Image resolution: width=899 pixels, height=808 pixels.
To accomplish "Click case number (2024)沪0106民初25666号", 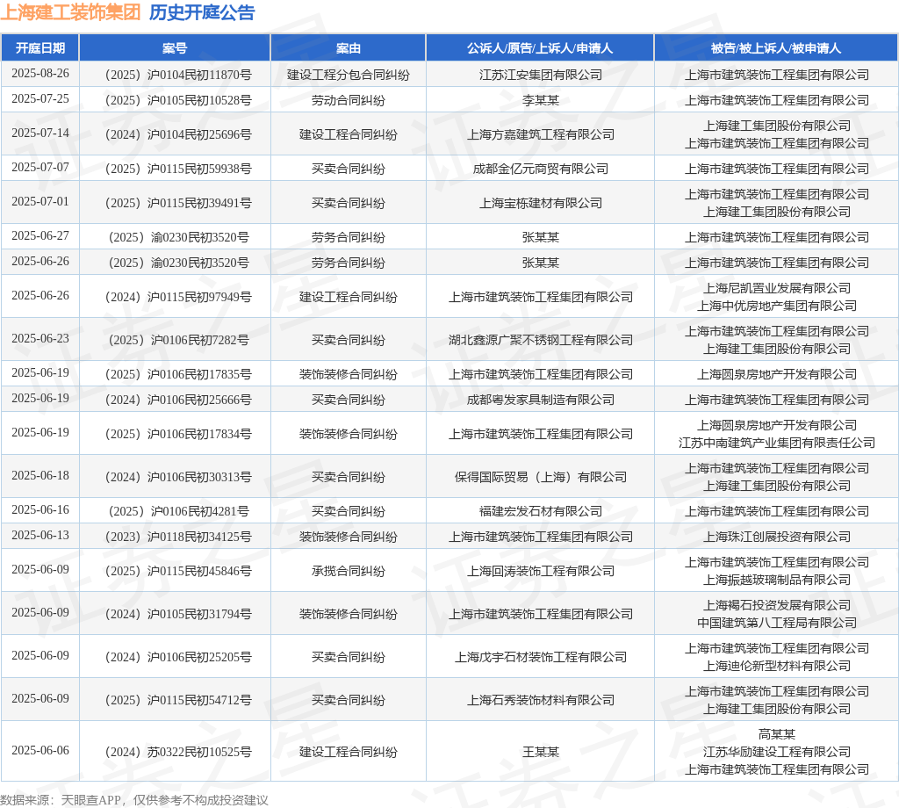I will coord(178,400).
